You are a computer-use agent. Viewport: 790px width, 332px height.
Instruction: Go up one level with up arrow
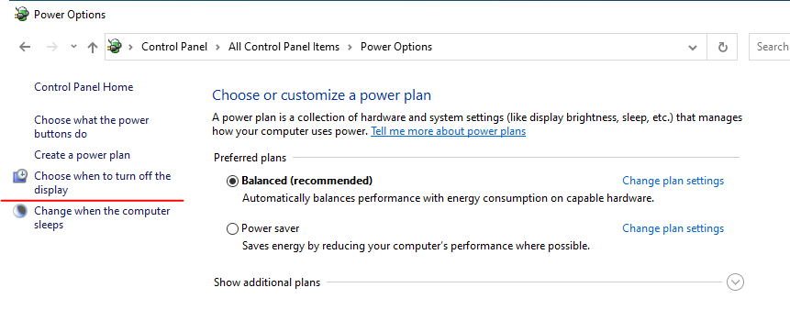click(92, 48)
